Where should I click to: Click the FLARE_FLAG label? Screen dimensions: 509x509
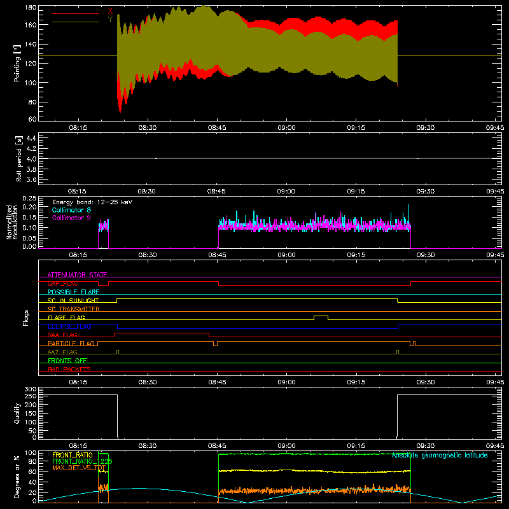[66, 317]
